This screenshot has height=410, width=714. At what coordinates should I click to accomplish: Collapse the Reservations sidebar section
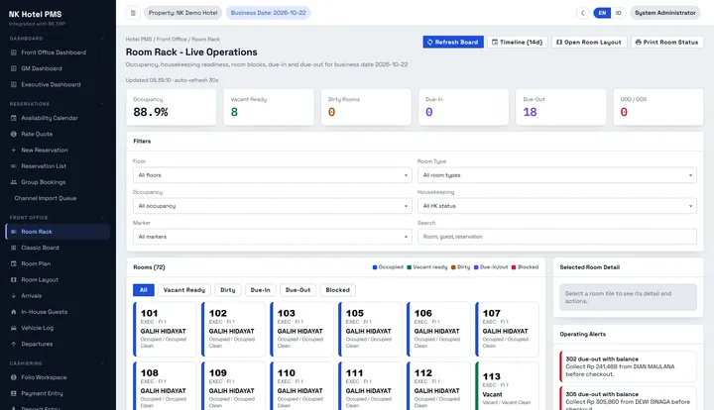coord(102,104)
